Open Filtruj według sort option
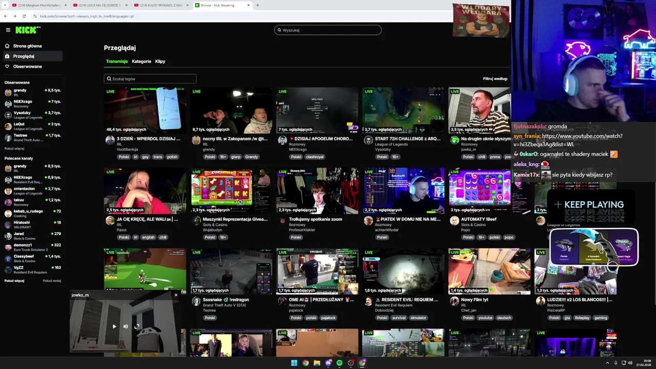656x369 pixels. [x=495, y=79]
